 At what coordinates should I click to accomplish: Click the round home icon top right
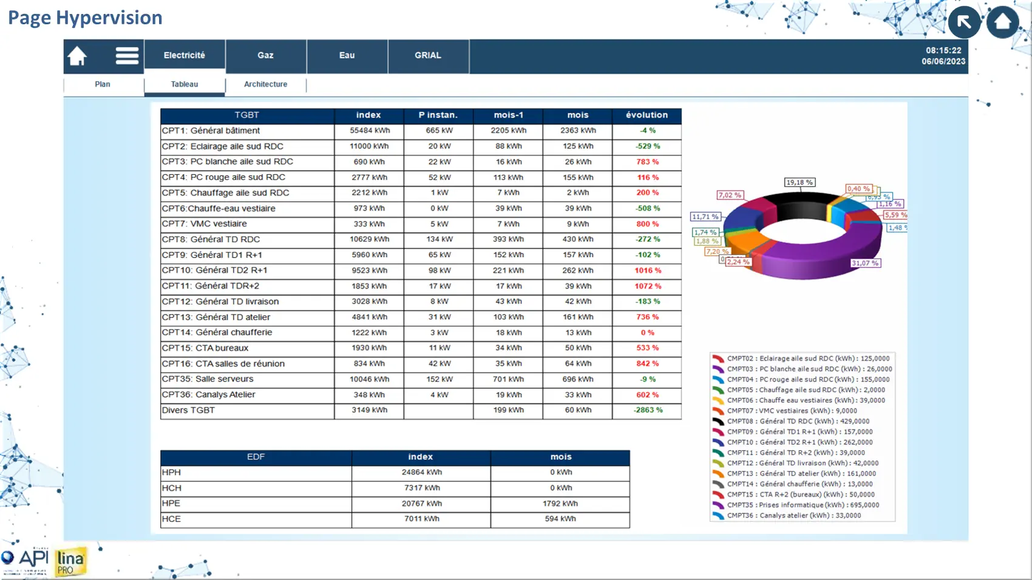click(1003, 22)
